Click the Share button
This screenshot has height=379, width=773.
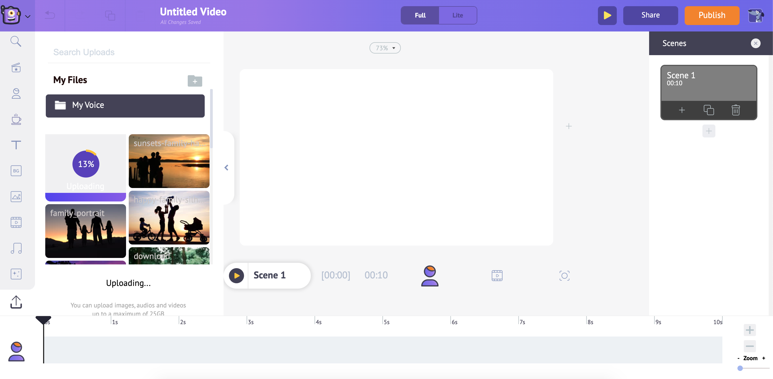coord(650,15)
